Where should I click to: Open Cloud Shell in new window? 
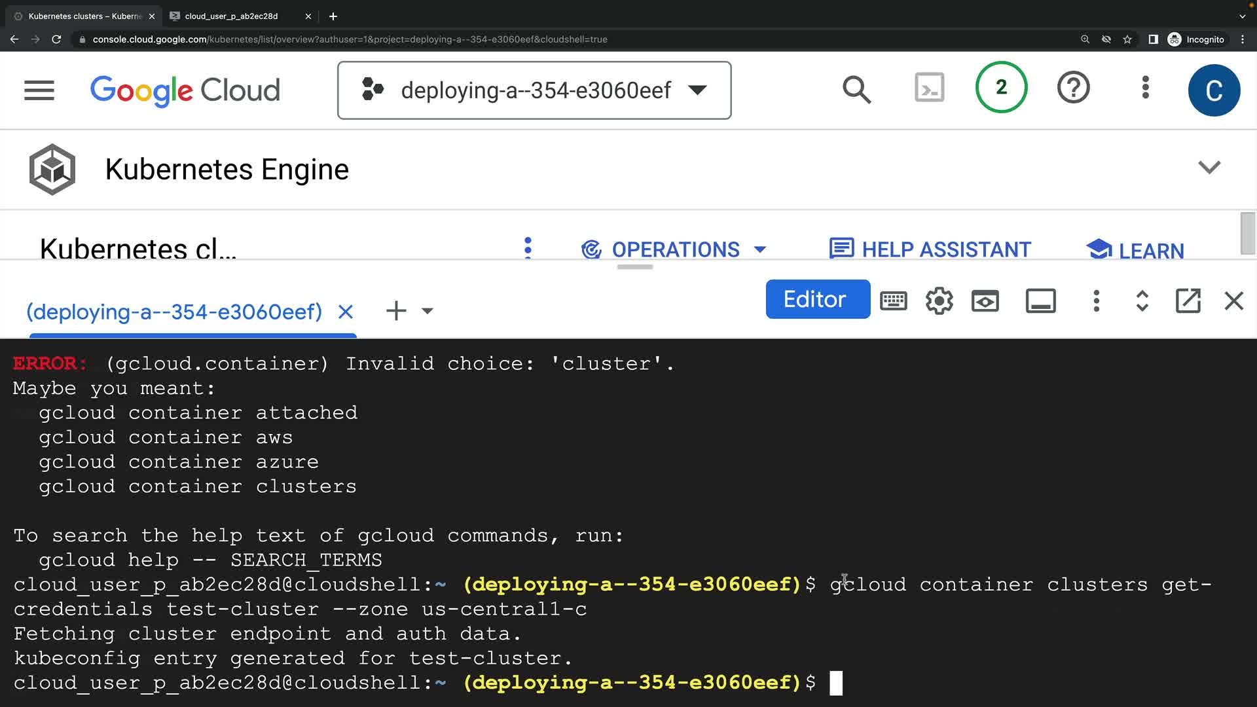pyautogui.click(x=1188, y=301)
